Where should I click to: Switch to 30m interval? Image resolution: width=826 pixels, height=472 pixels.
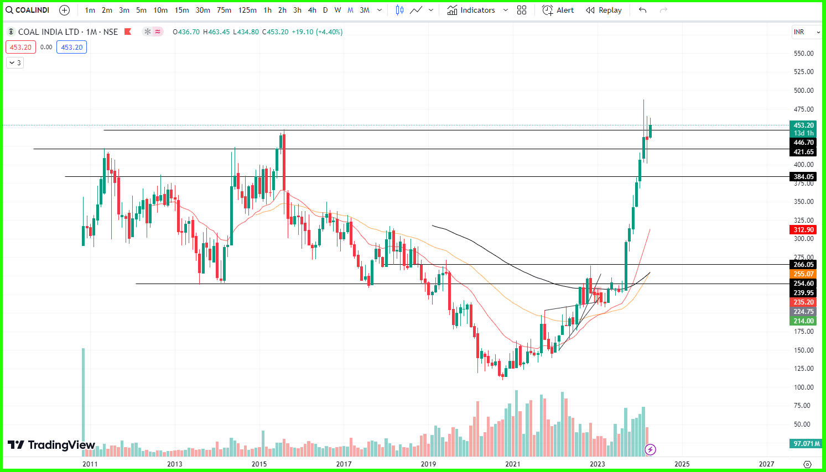coord(202,10)
